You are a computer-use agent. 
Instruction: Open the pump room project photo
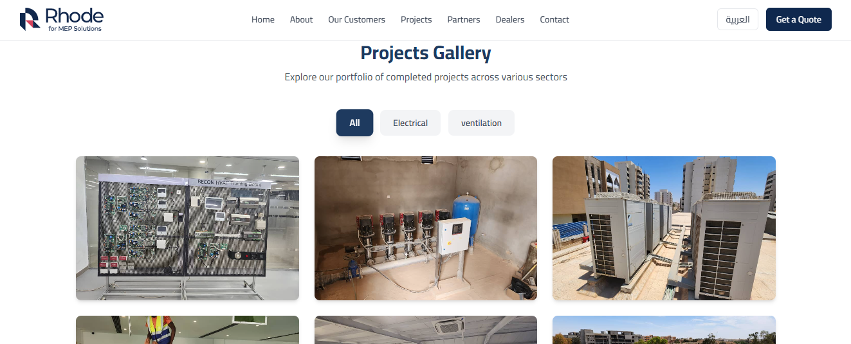pyautogui.click(x=426, y=228)
